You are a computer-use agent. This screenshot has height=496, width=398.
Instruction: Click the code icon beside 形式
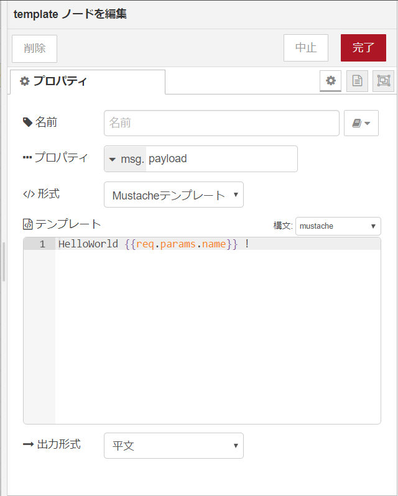click(29, 194)
